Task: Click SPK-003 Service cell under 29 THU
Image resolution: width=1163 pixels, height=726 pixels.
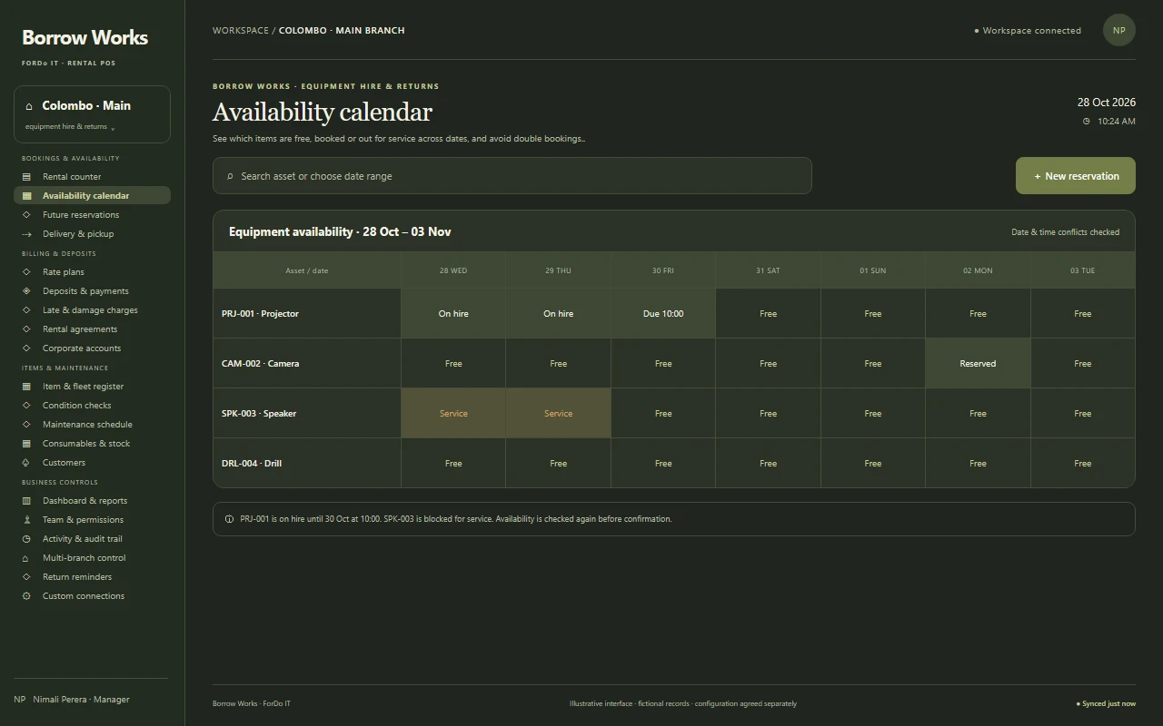Action: 558,414
